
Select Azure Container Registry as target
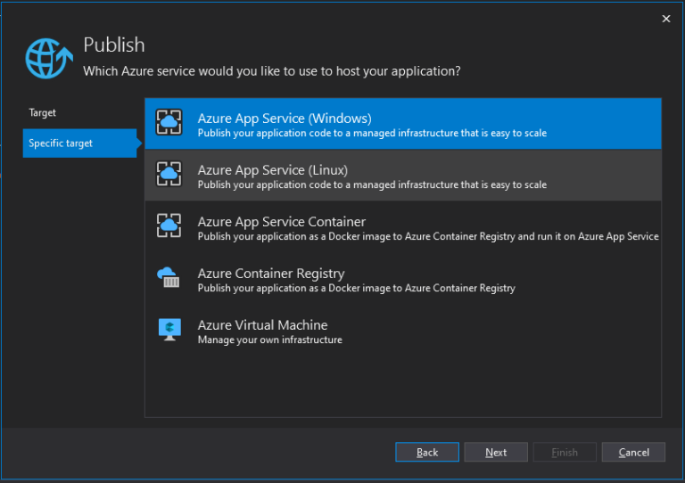403,279
